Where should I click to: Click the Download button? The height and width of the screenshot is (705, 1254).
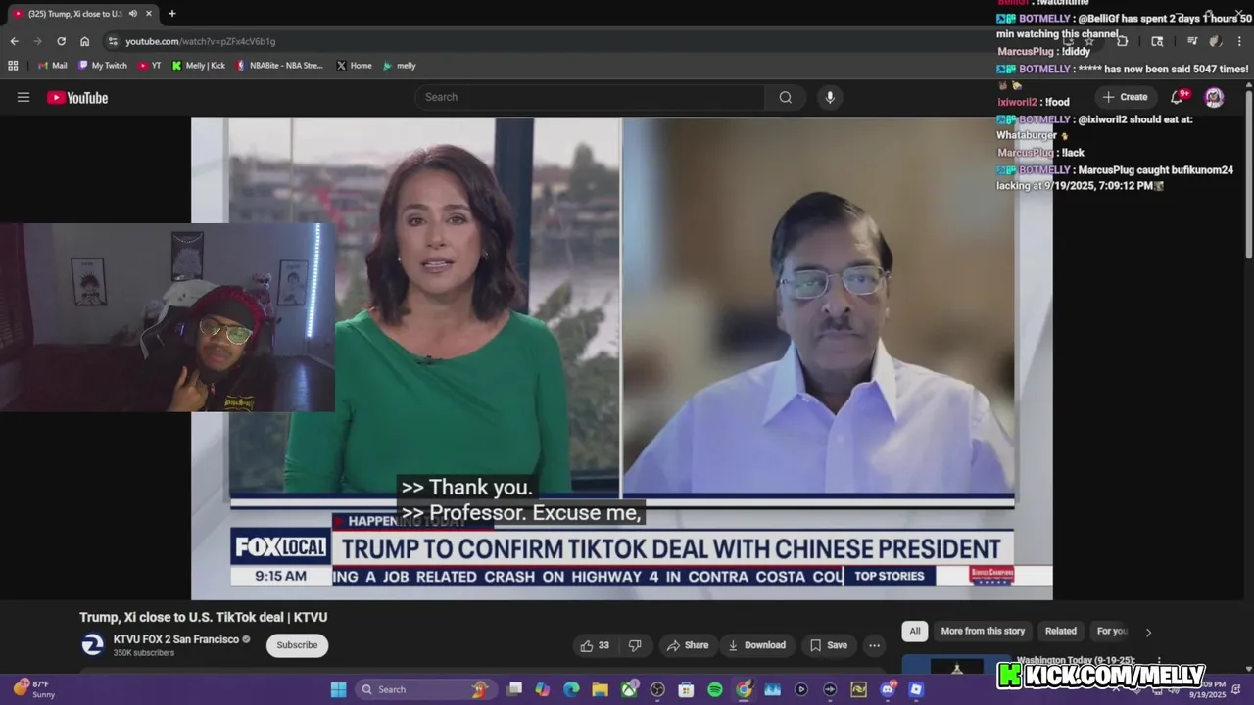tap(756, 645)
